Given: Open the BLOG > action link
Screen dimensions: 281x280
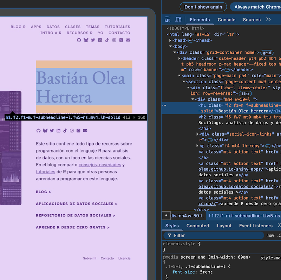Looking at the screenshot, I should tap(43, 192).
